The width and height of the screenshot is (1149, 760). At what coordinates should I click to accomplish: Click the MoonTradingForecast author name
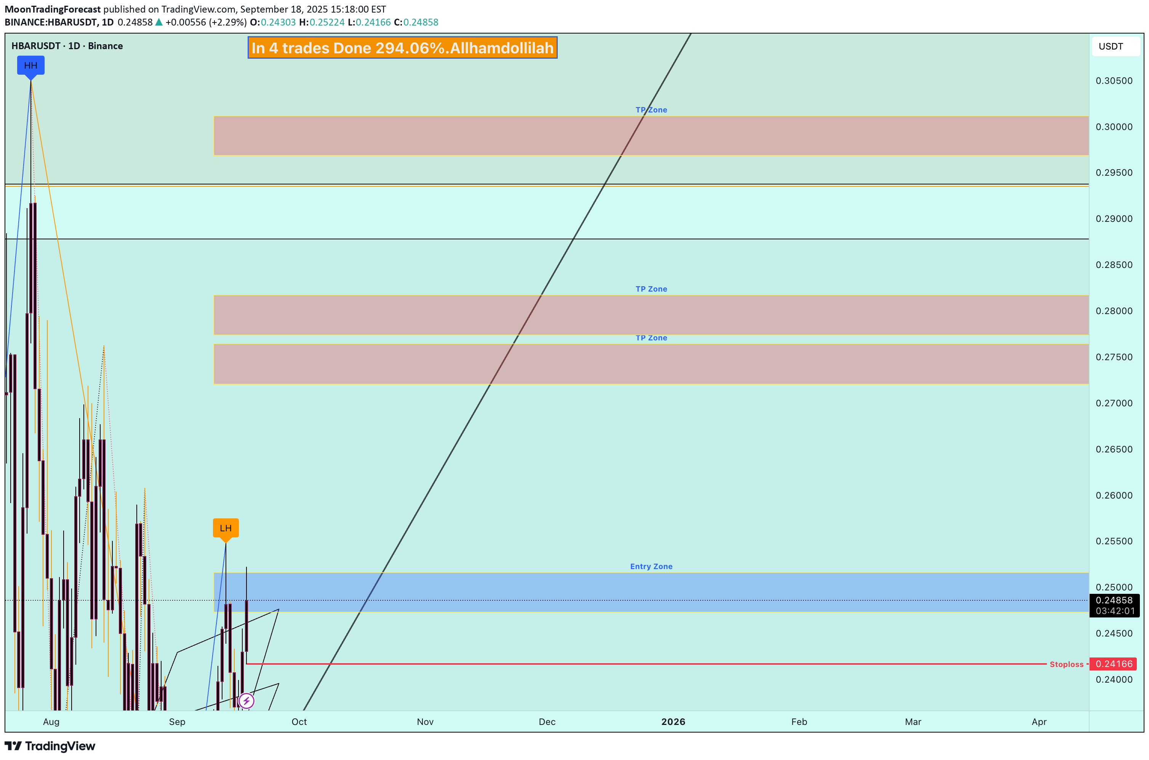click(52, 9)
